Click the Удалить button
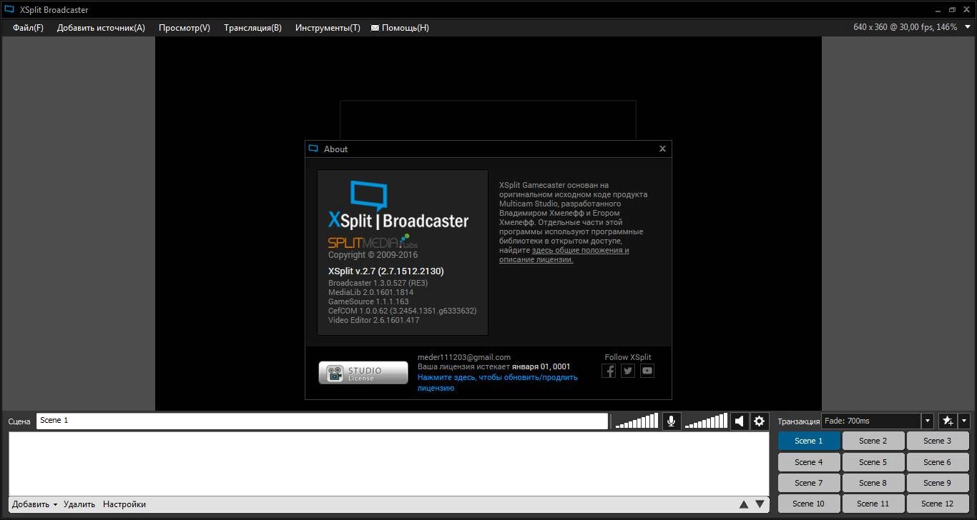 79,504
